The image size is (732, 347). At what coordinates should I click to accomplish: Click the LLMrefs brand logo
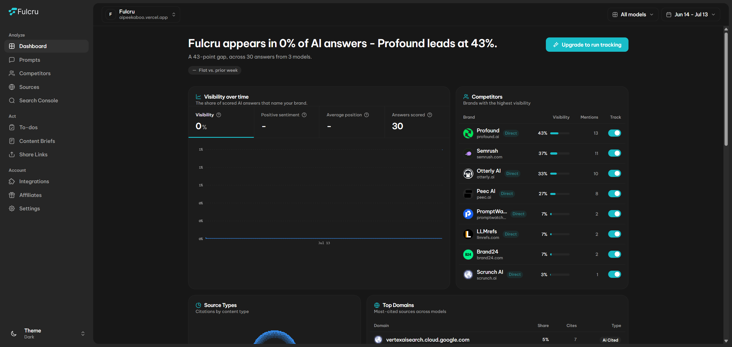468,234
